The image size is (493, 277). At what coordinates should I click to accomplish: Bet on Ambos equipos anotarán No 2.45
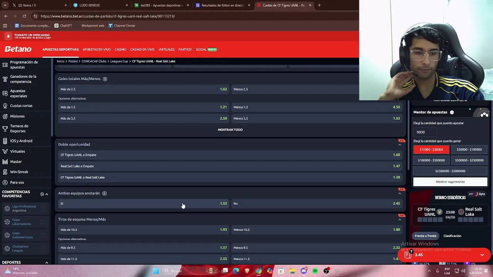317,204
